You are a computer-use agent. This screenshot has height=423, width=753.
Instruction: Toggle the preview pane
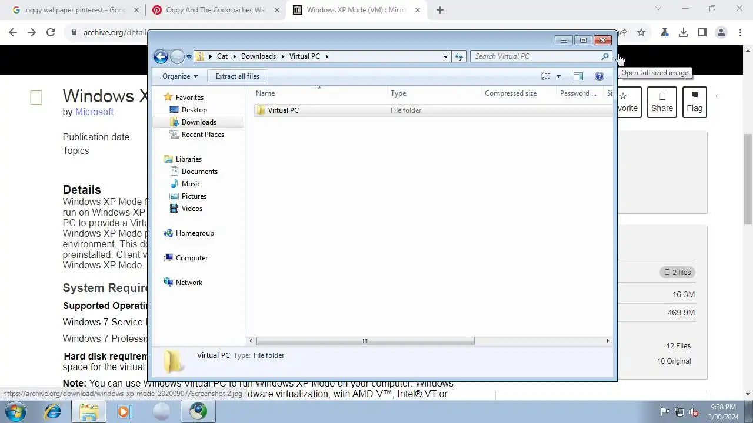click(x=578, y=76)
